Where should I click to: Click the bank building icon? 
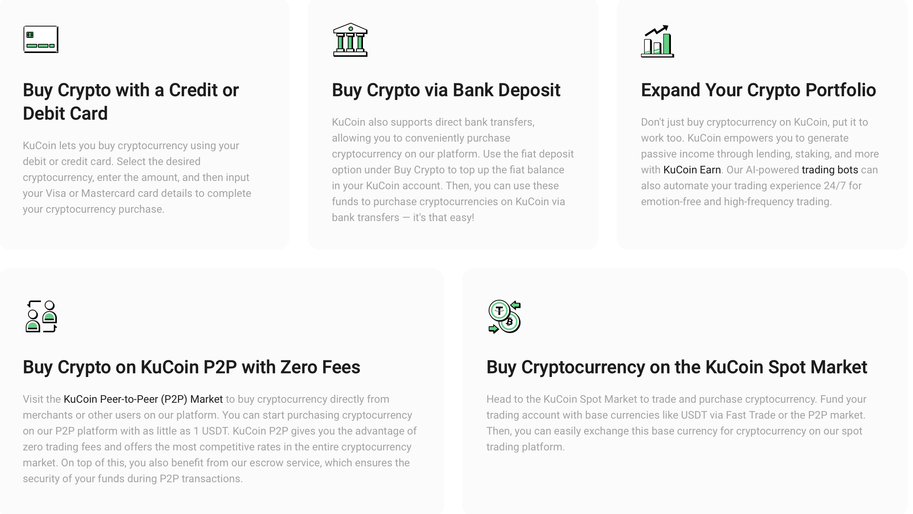350,40
